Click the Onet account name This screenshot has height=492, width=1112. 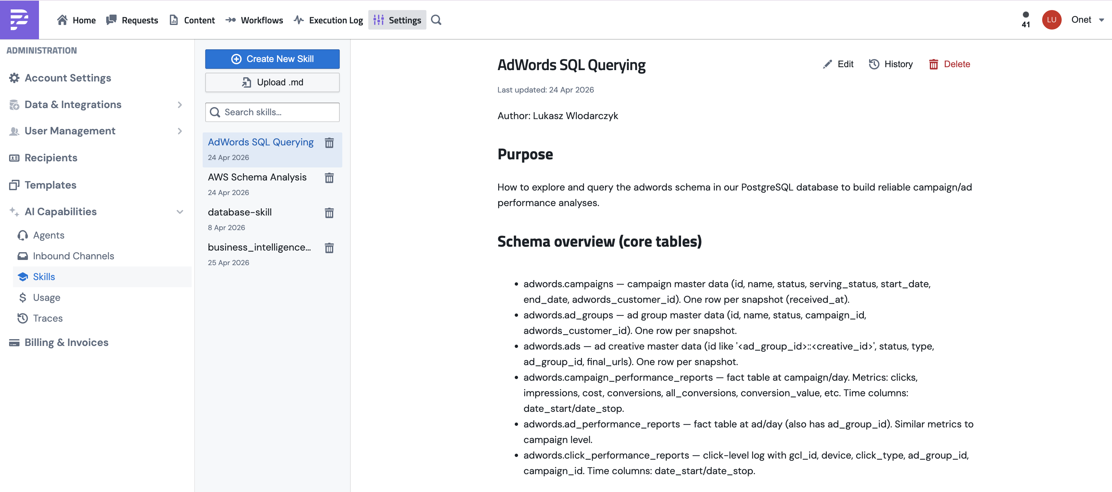pyautogui.click(x=1081, y=20)
